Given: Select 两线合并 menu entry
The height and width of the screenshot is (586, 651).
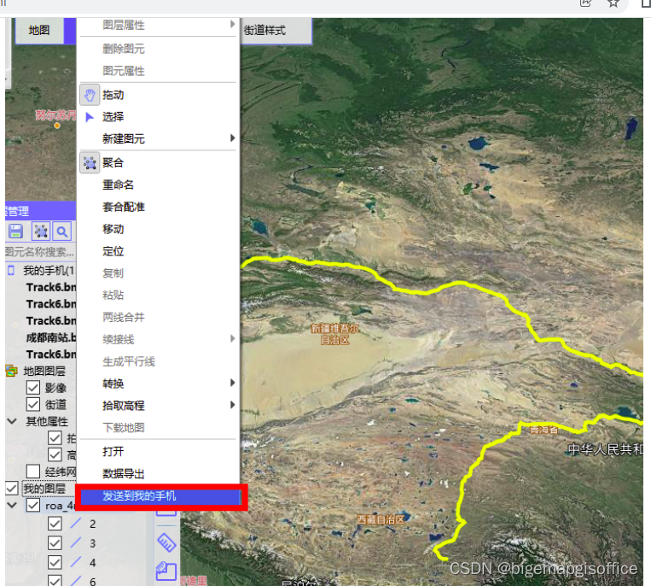Looking at the screenshot, I should coord(158,318).
